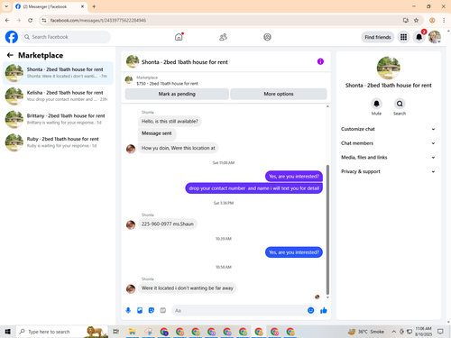Open Ruby conversation in the list
Screen dimensions: 451x338
tap(58, 142)
